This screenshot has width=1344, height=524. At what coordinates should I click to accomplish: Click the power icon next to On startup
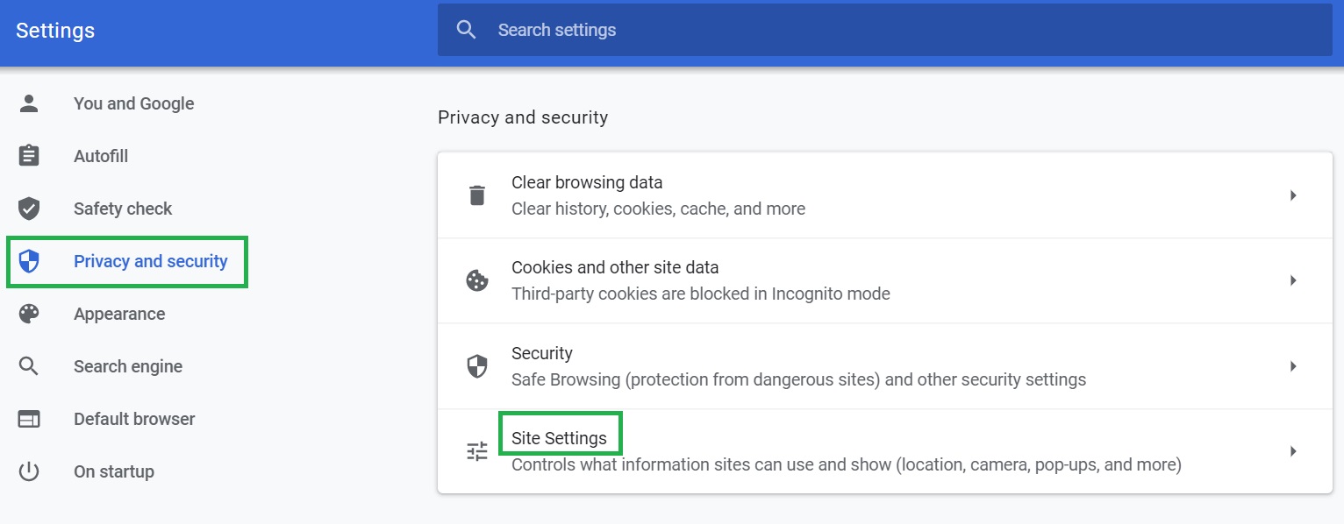(29, 471)
